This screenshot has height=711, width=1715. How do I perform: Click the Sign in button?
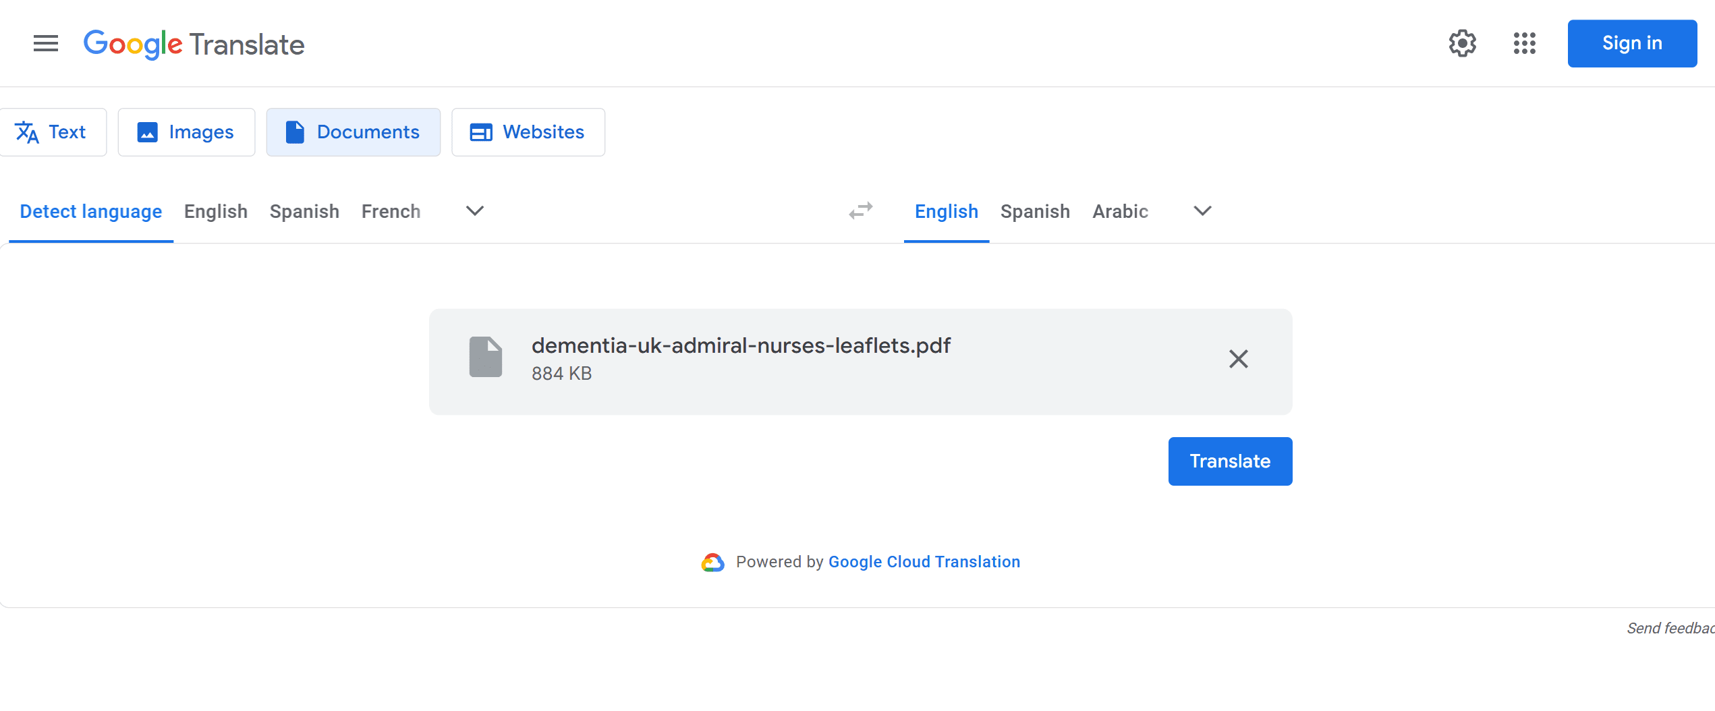(x=1631, y=44)
